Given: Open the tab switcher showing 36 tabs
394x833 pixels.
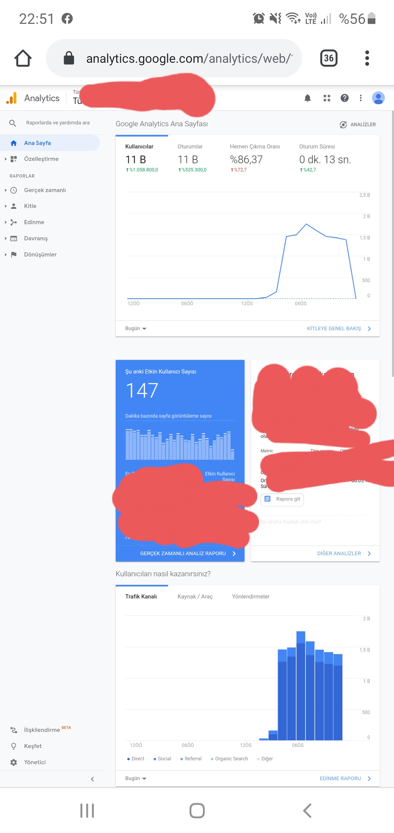Looking at the screenshot, I should pyautogui.click(x=329, y=58).
